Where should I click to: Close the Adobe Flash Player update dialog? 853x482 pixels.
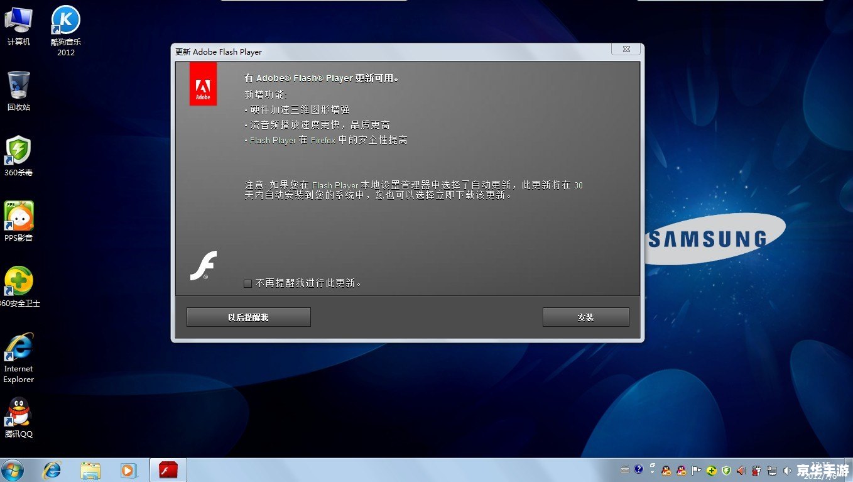click(626, 49)
